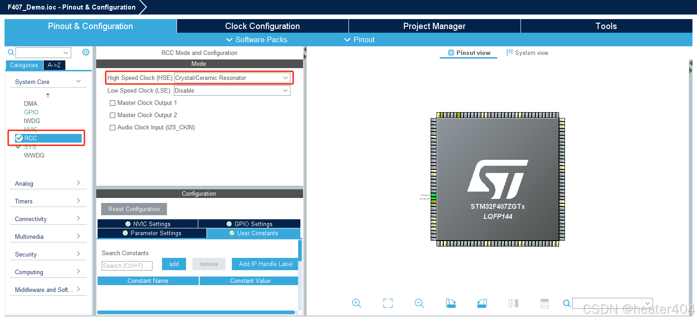This screenshot has height=321, width=697.
Task: Click the remove constant button
Action: pyautogui.click(x=209, y=264)
